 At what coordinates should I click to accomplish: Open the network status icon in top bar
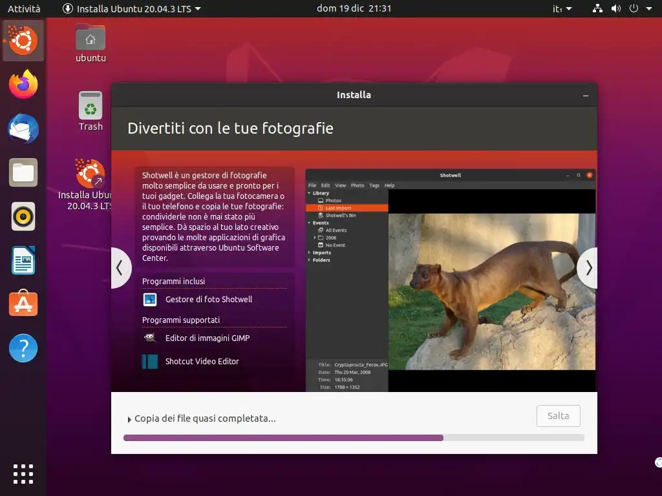[597, 8]
